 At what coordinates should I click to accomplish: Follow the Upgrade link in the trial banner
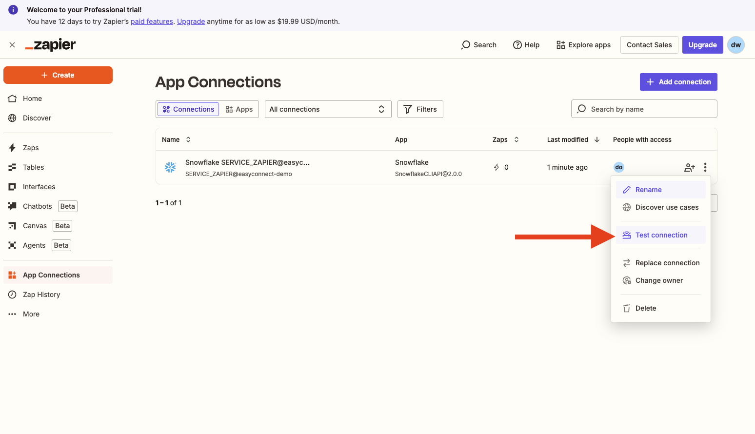pos(191,21)
